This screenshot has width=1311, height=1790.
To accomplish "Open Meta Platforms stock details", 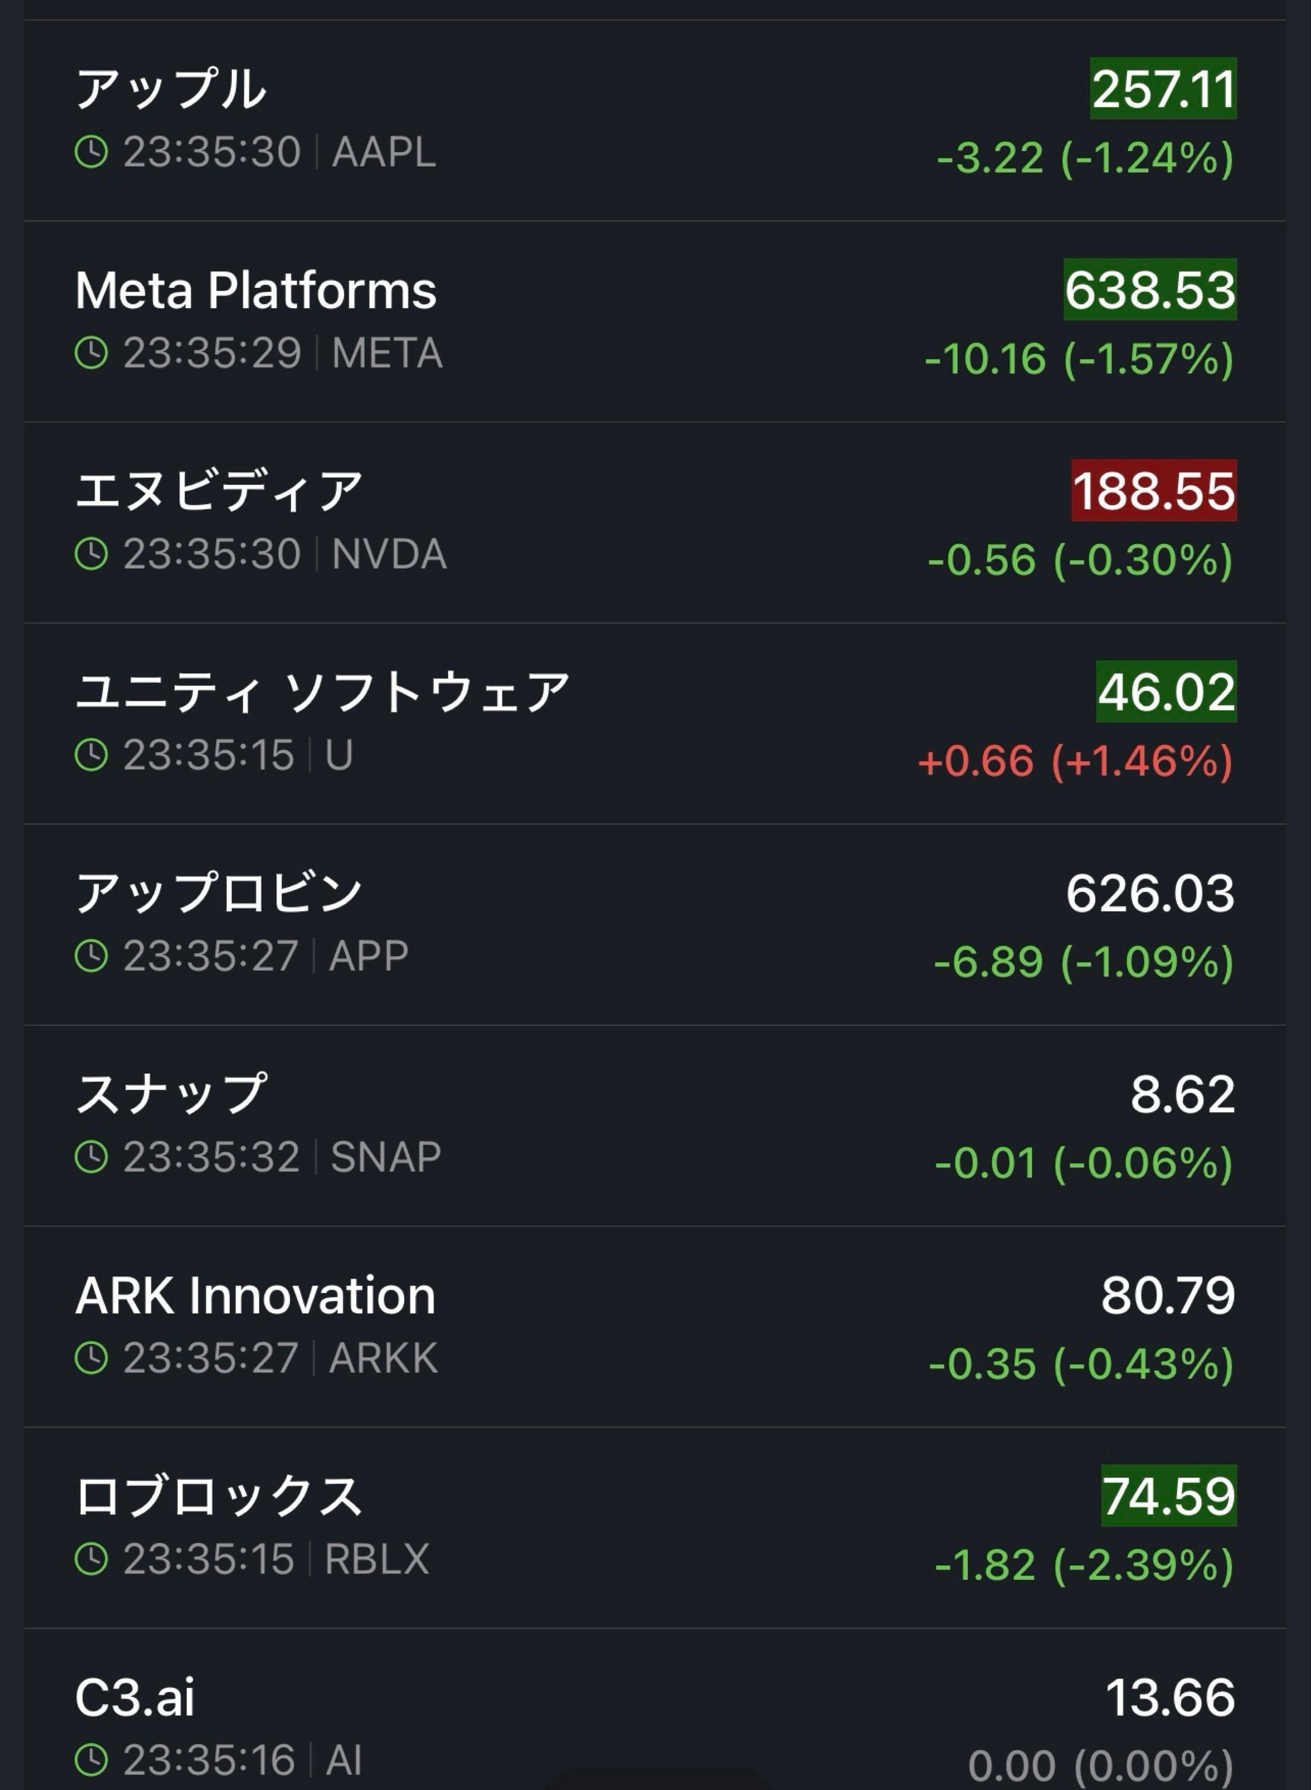I will coord(256,289).
